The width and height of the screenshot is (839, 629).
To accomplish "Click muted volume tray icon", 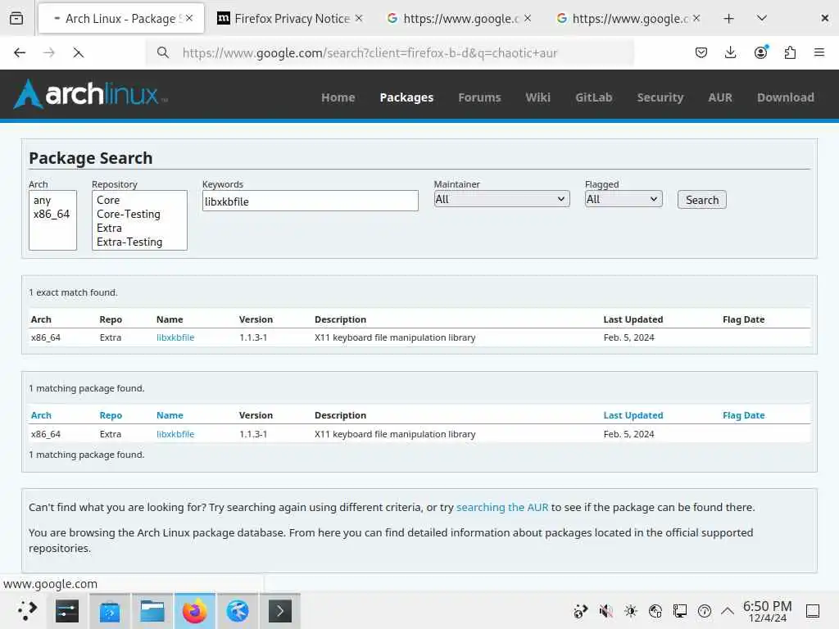I will point(605,611).
